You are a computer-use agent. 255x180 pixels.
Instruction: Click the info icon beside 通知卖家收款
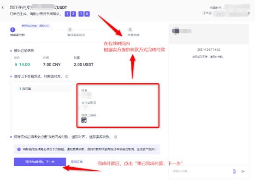(115, 137)
